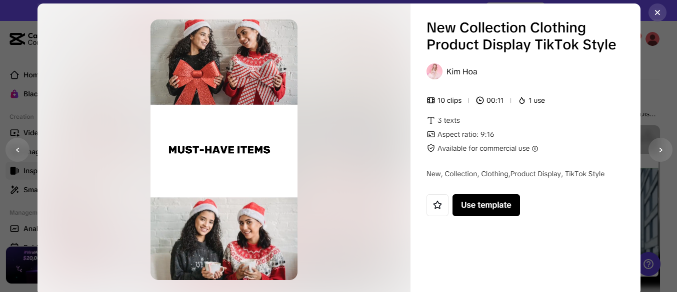677x292 pixels.
Task: Select the Inspiration sidebar icon
Action: click(14, 171)
